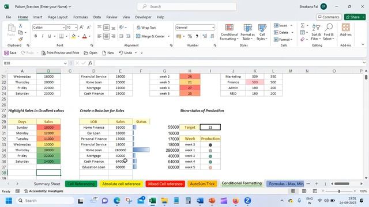The height and width of the screenshot is (207, 369).
Task: Open Sort & Filter tool
Action: (x=316, y=32)
